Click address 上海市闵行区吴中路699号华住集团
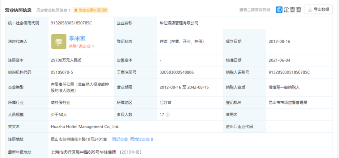This screenshot has height=158, width=339. 83,152
